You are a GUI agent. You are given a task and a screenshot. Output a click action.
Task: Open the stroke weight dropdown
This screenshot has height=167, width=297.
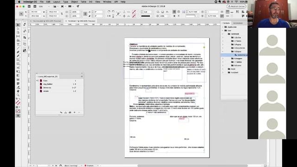[153, 12]
